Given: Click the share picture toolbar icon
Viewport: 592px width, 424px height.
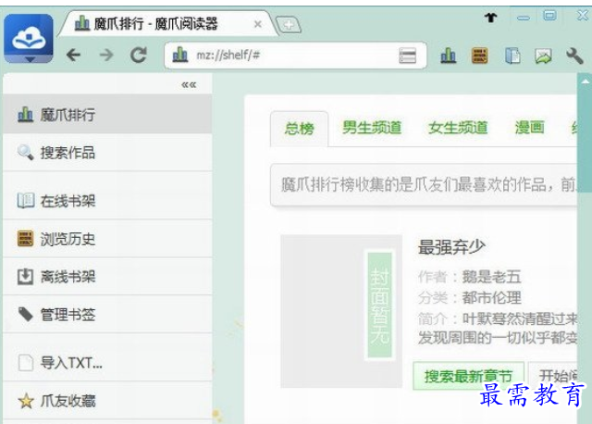Looking at the screenshot, I should 543,56.
